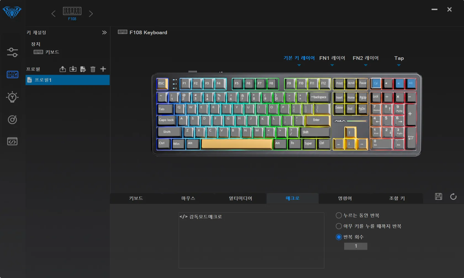This screenshot has height=278, width=464.
Task: Open the Tap layer dropdown
Action: 399,58
